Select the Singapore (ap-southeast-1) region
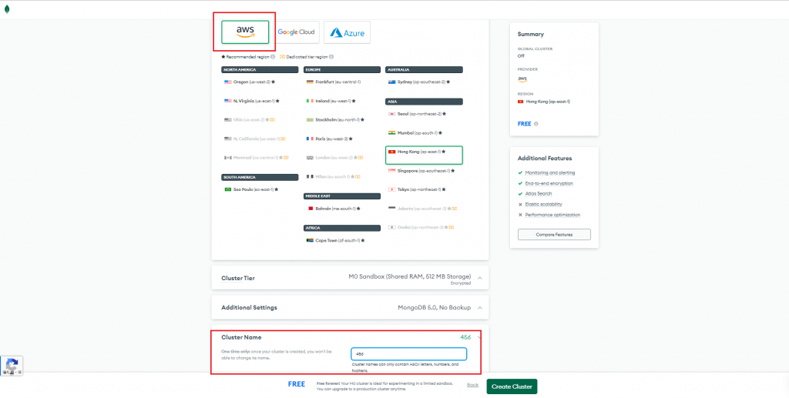This screenshot has width=789, height=398. click(x=421, y=171)
